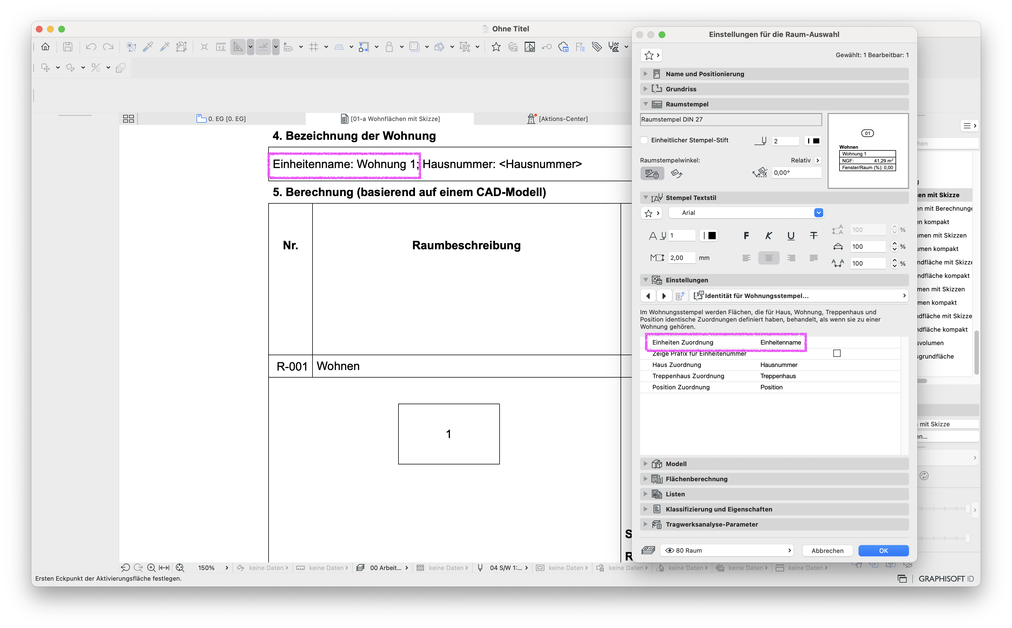Expand the Modell section
1012x628 pixels.
tap(774, 464)
